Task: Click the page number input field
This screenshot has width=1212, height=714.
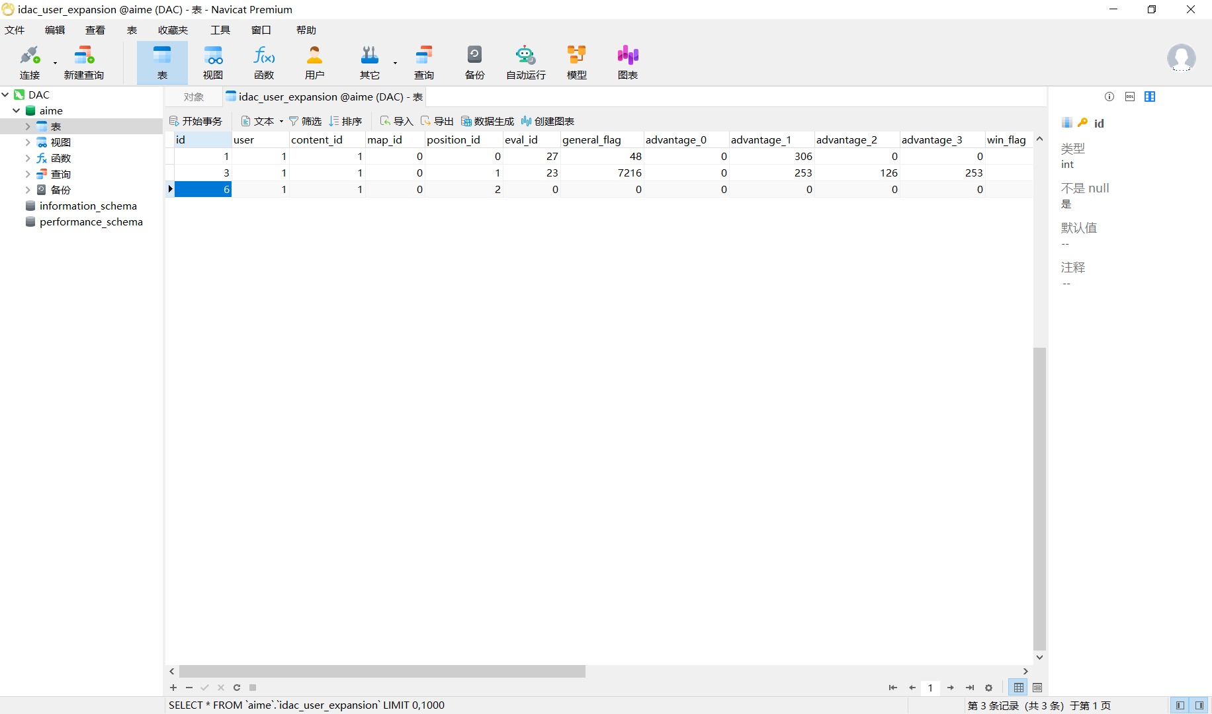Action: click(930, 688)
